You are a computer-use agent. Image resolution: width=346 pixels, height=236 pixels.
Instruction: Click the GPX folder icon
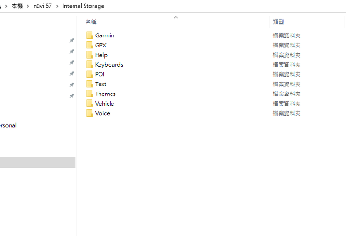[89, 45]
